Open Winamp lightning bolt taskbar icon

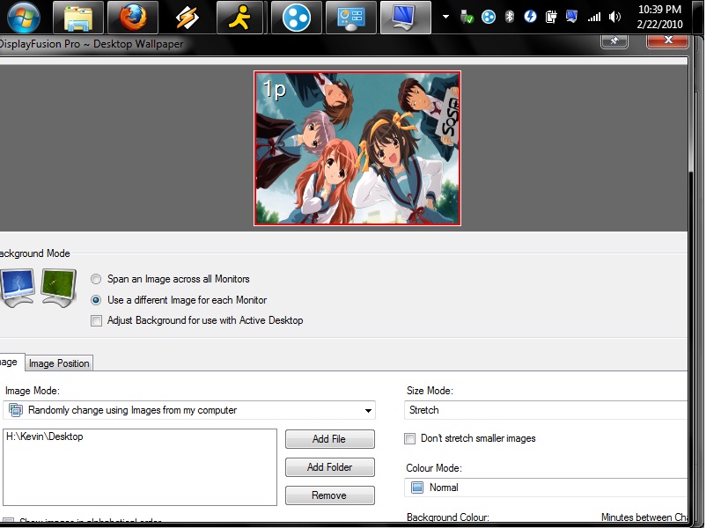tap(188, 18)
